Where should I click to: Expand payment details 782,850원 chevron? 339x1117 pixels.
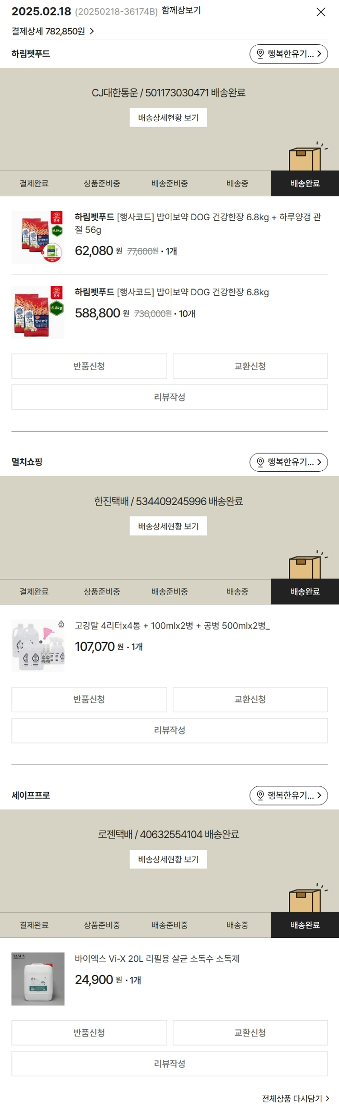(92, 31)
